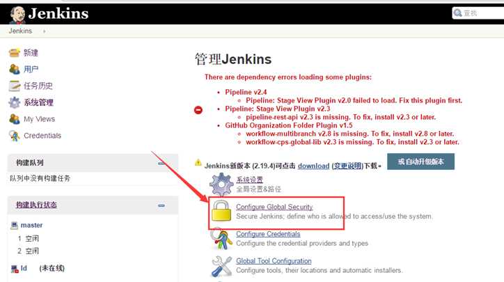Image resolution: width=504 pixels, height=282 pixels.
Task: Click the Configure Credentials keys icon
Action: pyautogui.click(x=221, y=239)
